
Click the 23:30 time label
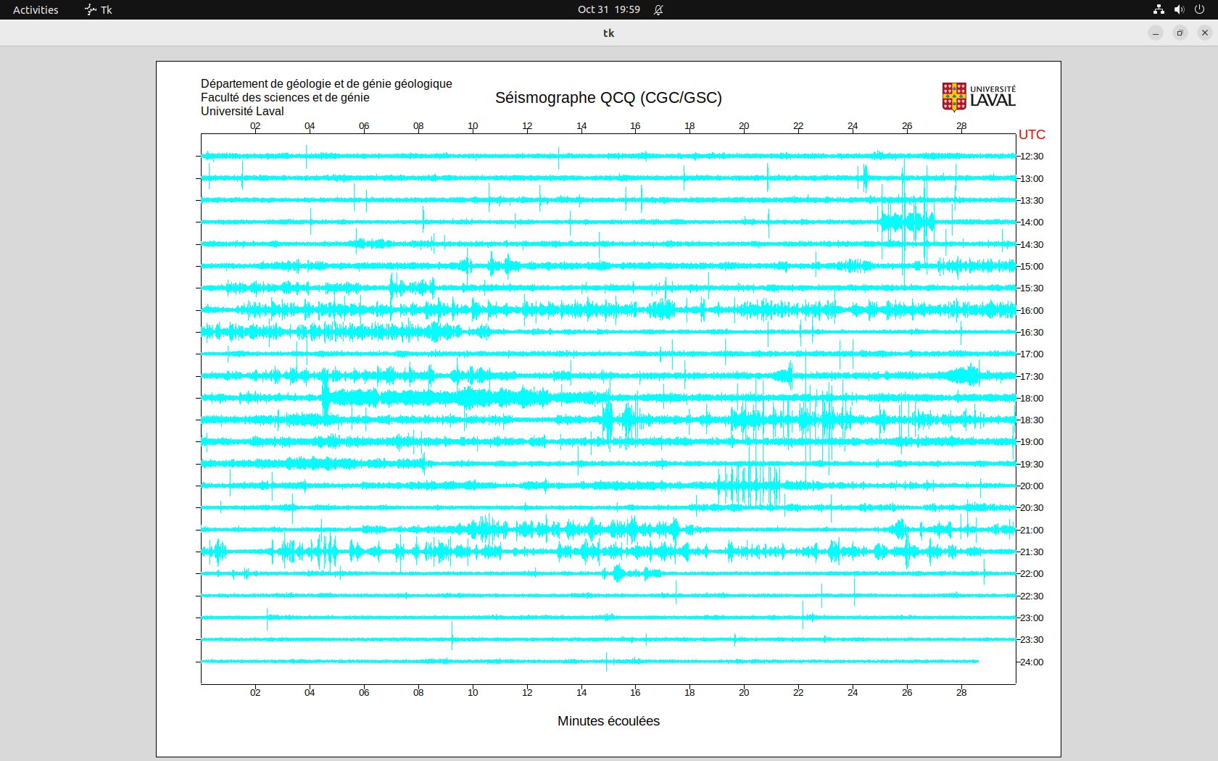1032,640
